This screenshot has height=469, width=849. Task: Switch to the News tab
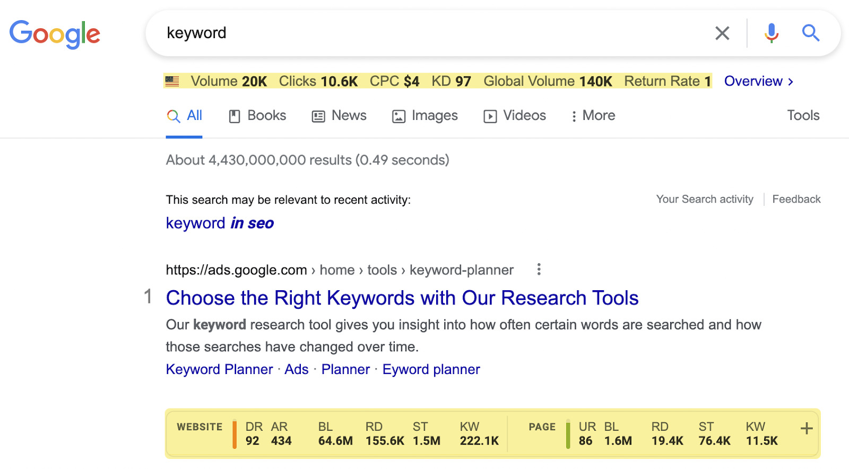click(339, 116)
